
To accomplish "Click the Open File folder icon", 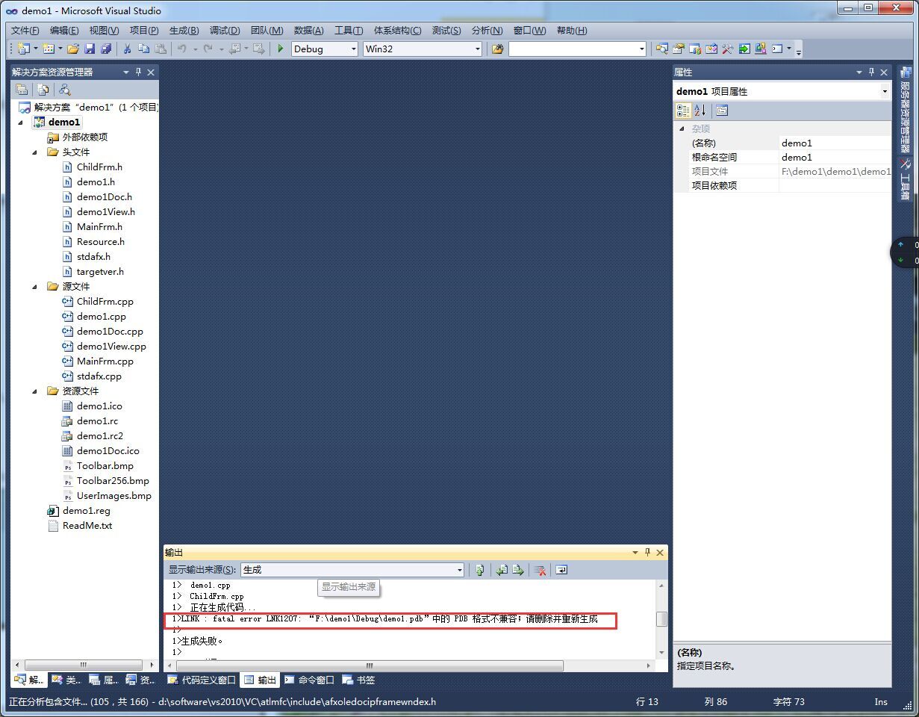I will tap(73, 49).
